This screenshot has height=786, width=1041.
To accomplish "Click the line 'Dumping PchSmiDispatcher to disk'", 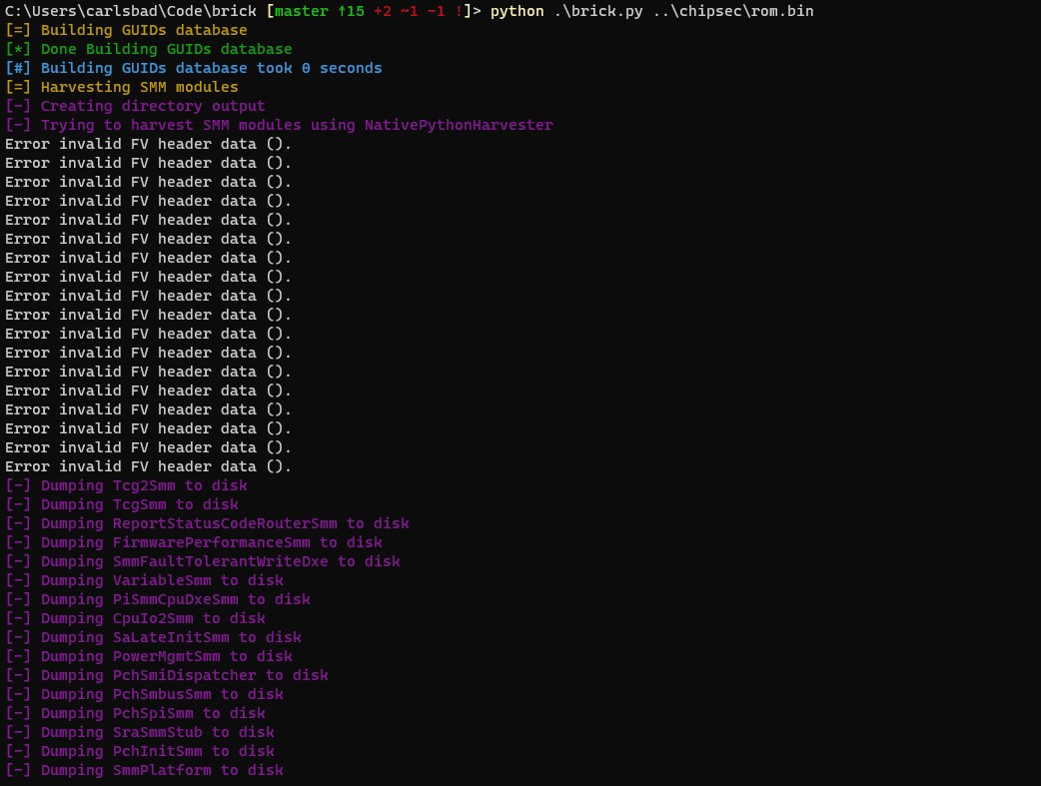I will 167,675.
